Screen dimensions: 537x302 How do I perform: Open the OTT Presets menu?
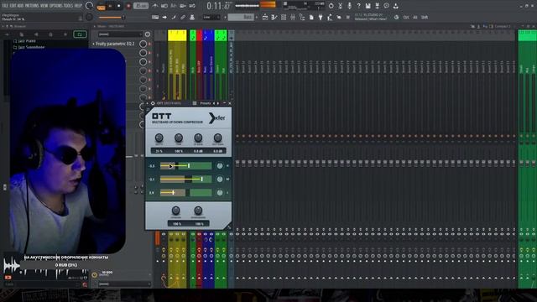tap(205, 103)
